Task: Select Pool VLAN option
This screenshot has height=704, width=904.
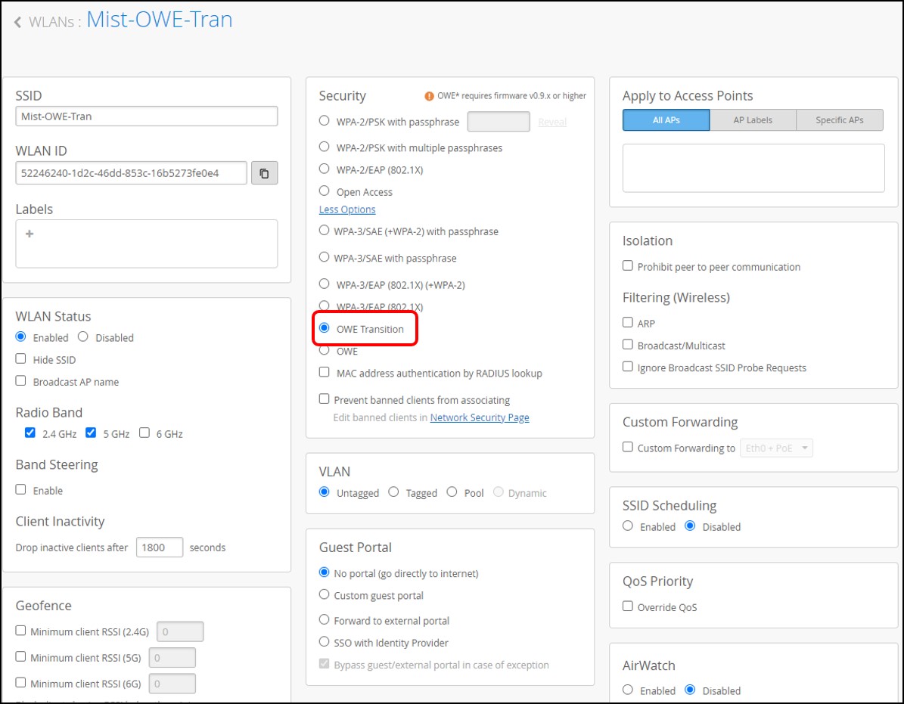Action: [x=452, y=492]
